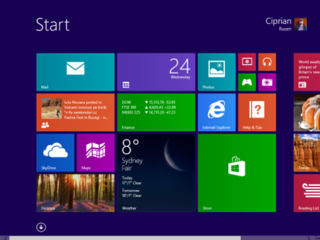Image resolution: width=320 pixels, height=240 pixels.
Task: Open the Desktop tile
Action: click(76, 193)
